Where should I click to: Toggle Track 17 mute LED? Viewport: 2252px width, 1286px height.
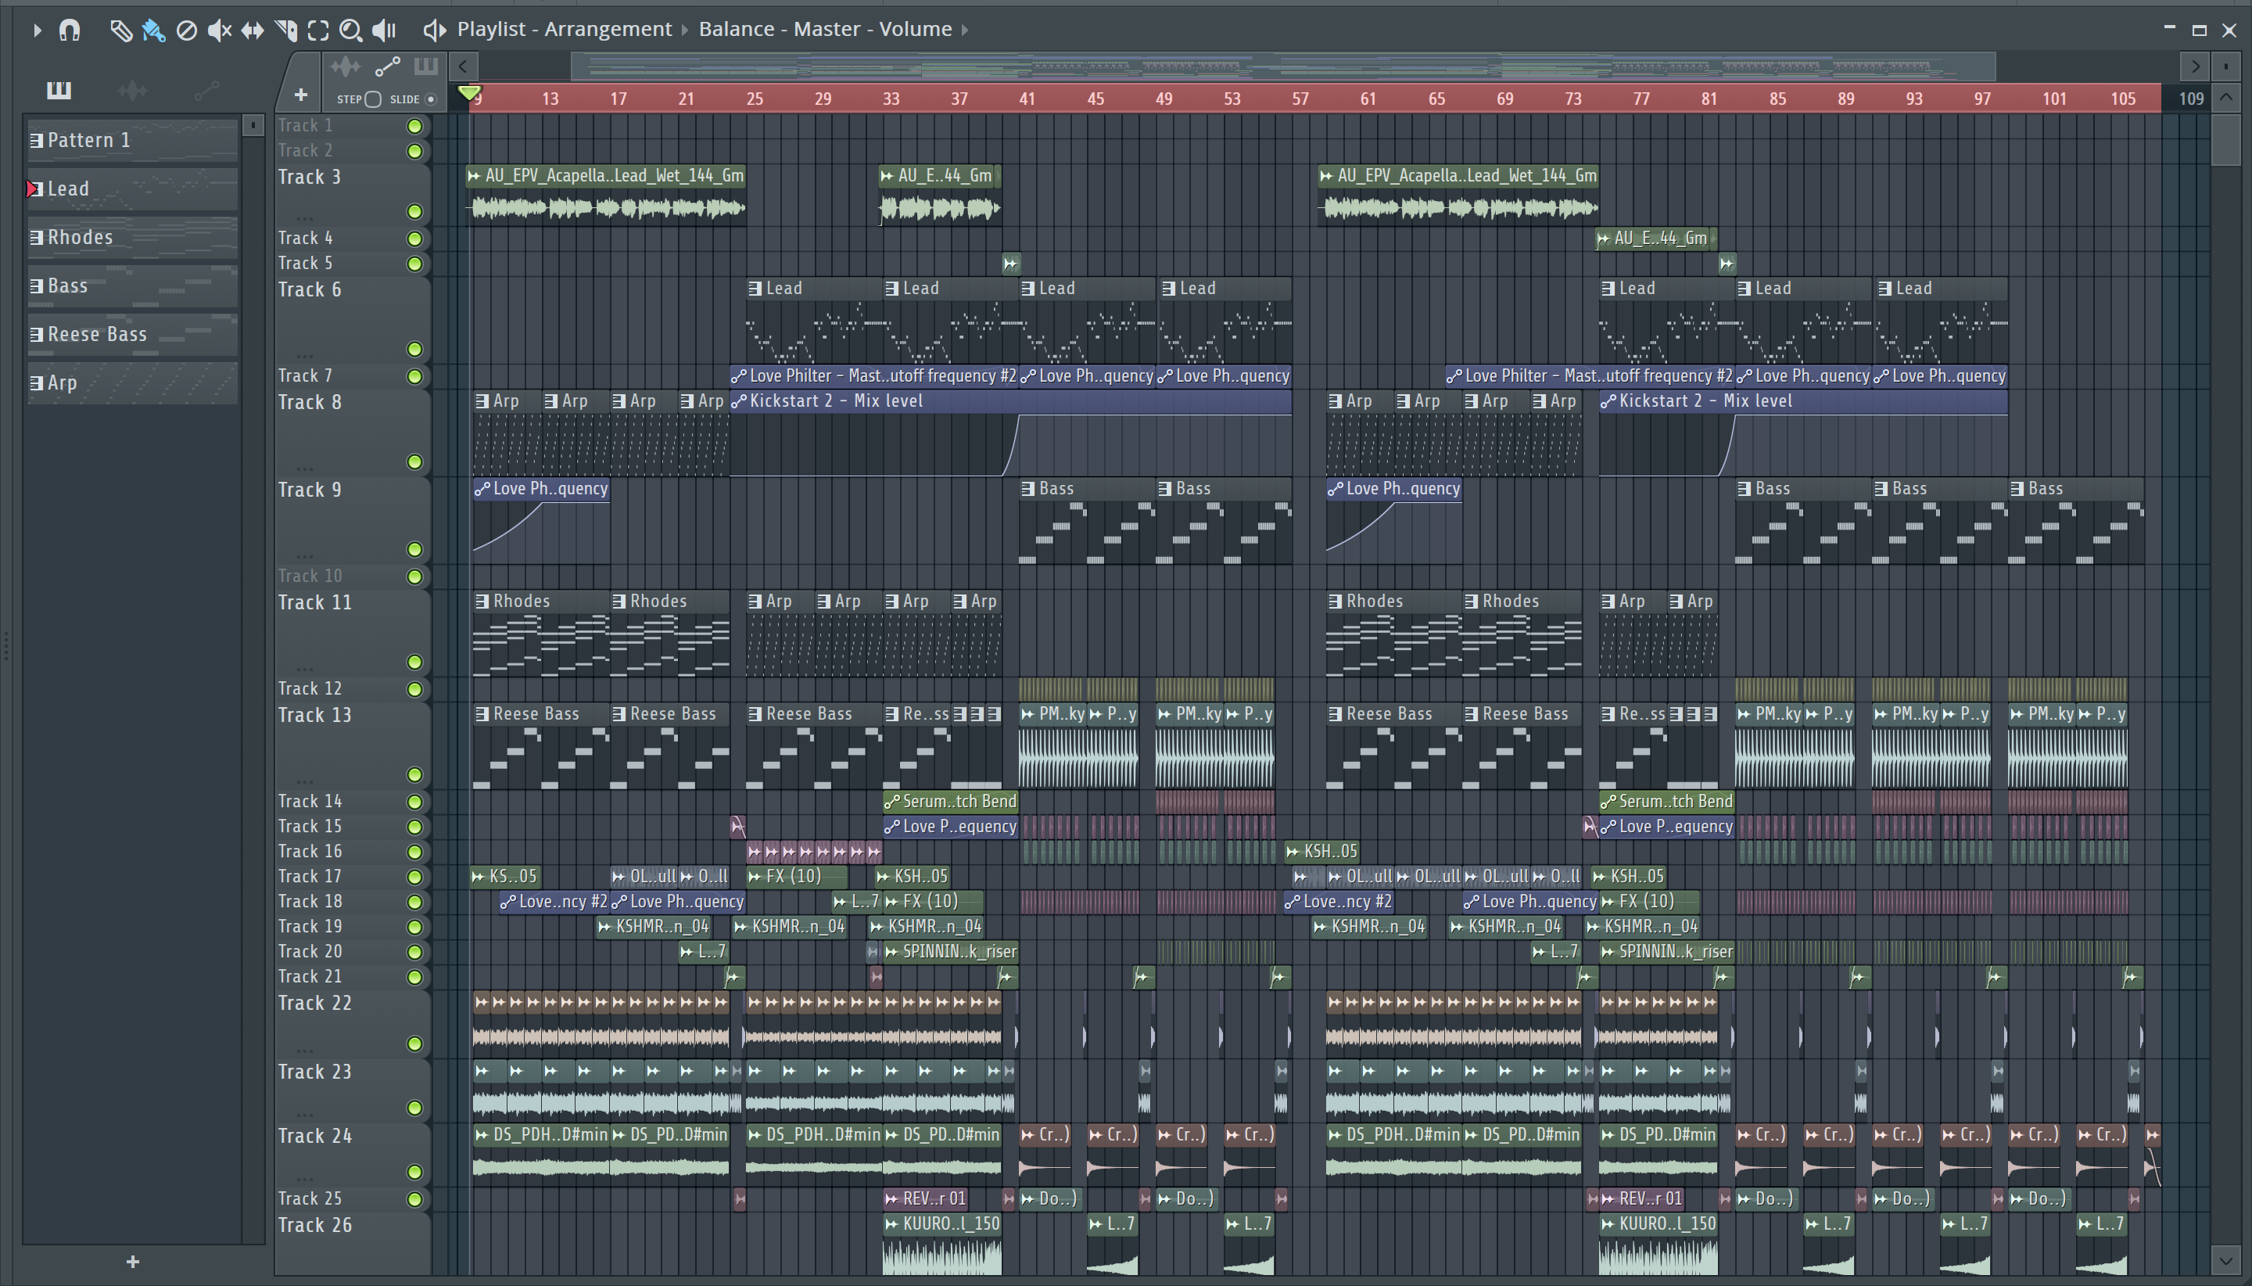coord(414,876)
